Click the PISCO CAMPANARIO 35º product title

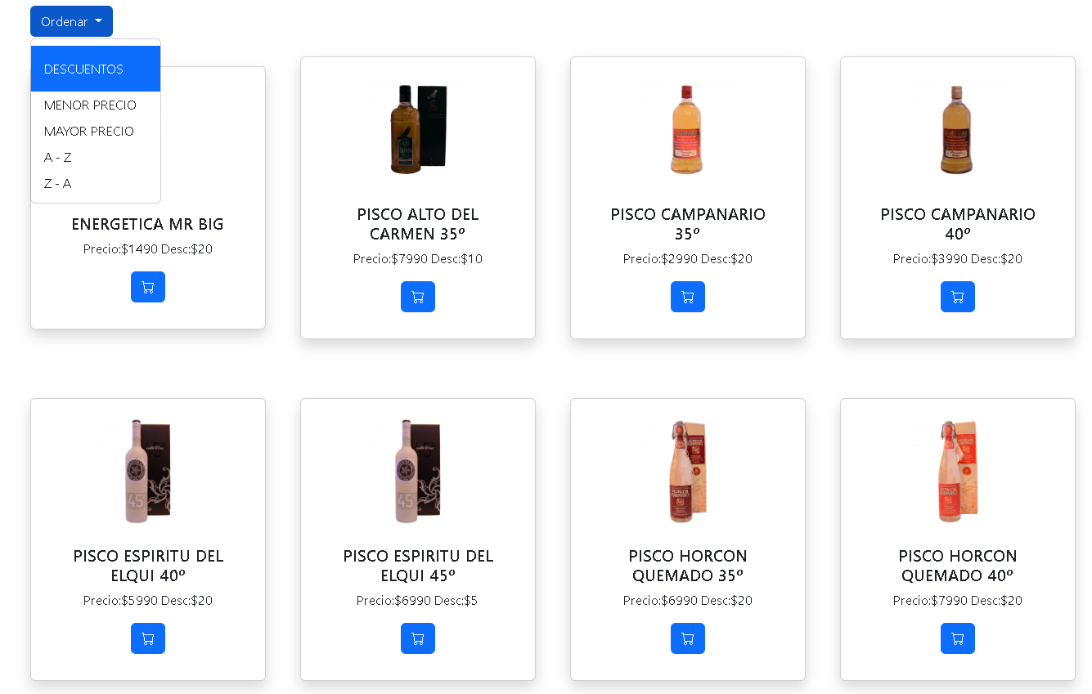pyautogui.click(x=687, y=223)
